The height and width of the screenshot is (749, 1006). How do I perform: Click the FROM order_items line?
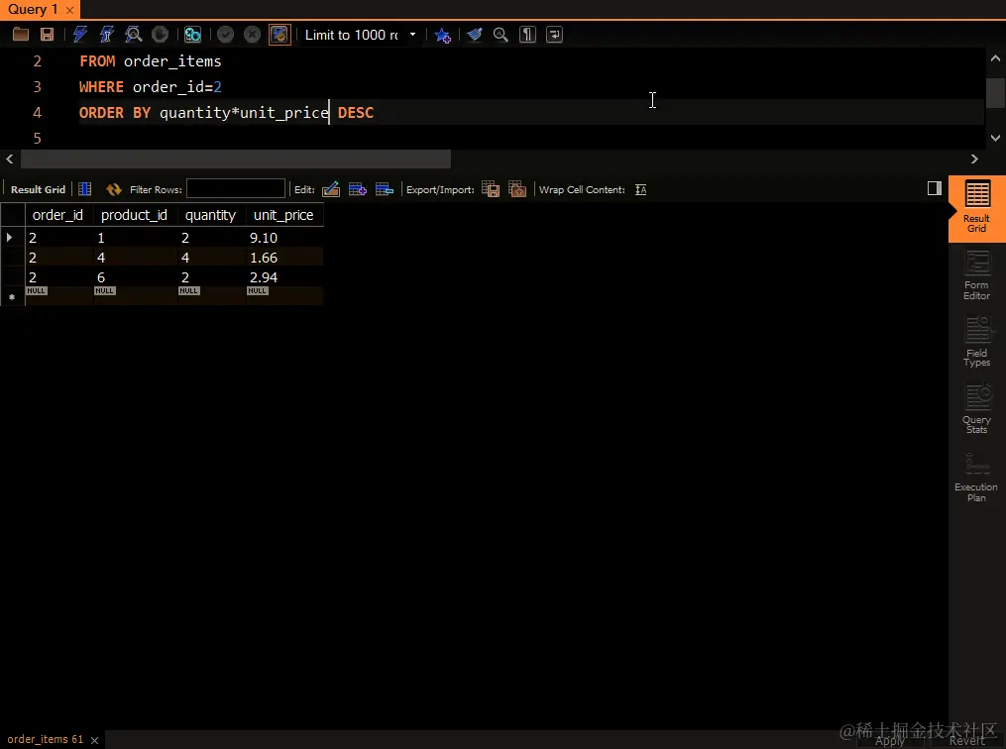tap(150, 60)
